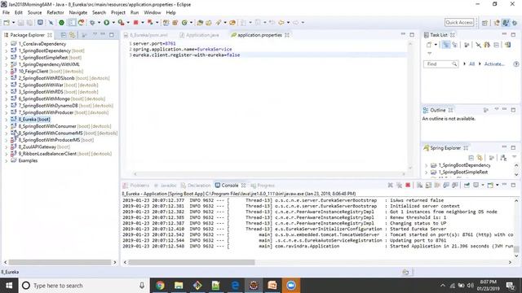This screenshot has width=522, height=293.
Task: Open the Refactor menu
Action: (55, 12)
